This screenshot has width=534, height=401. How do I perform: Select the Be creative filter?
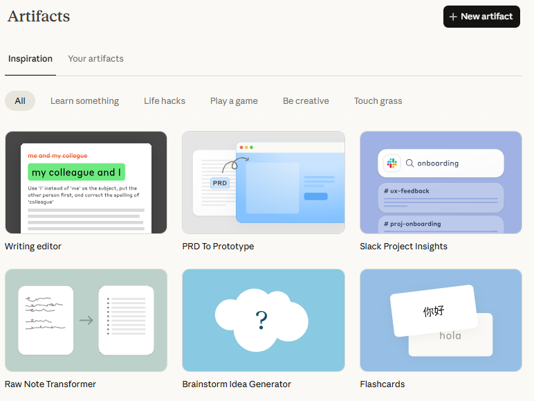(x=306, y=101)
